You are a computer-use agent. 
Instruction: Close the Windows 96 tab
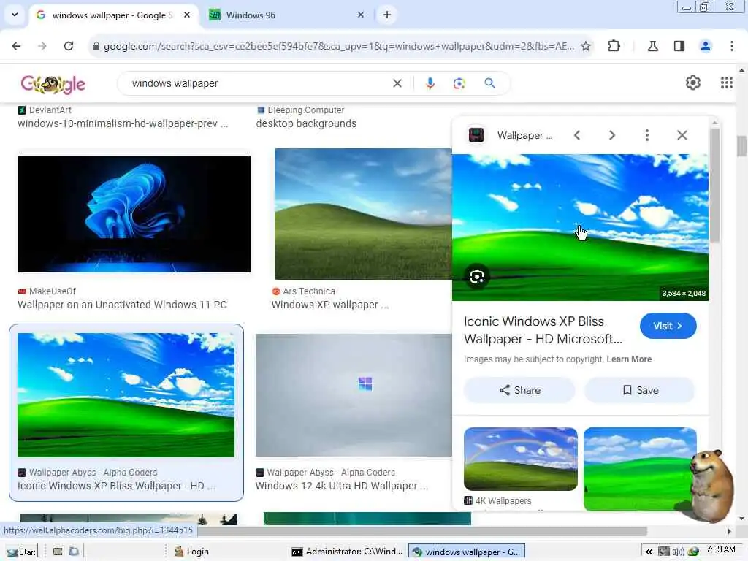click(x=361, y=15)
